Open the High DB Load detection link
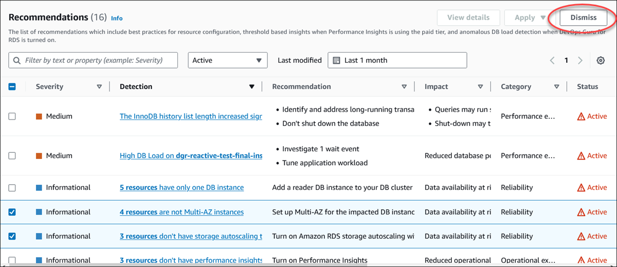Image resolution: width=617 pixels, height=267 pixels. (191, 156)
